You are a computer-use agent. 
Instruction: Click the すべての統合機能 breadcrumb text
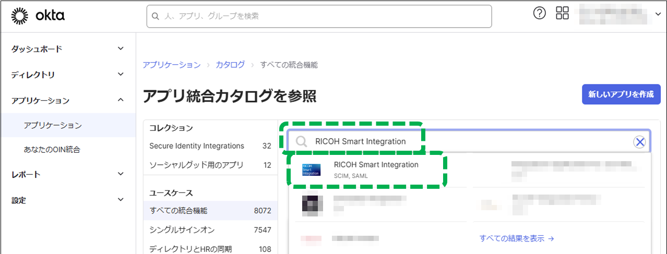click(x=289, y=65)
